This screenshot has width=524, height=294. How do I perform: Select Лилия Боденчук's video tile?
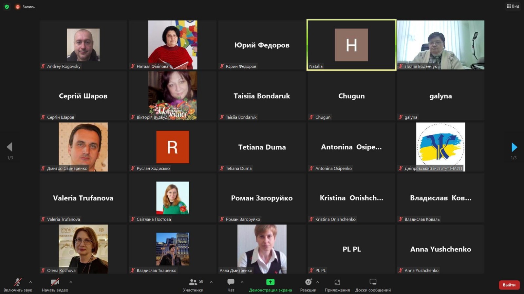coord(440,45)
